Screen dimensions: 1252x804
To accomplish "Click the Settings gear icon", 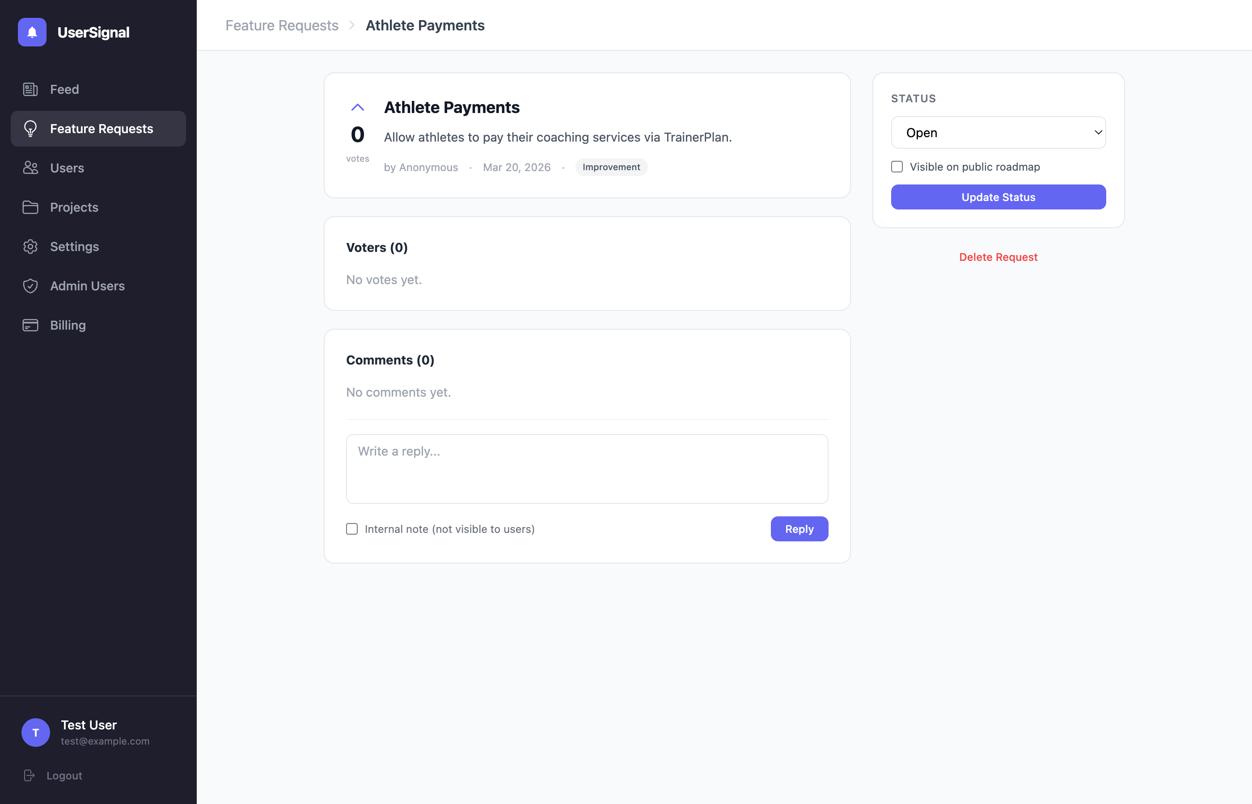I will click(30, 247).
